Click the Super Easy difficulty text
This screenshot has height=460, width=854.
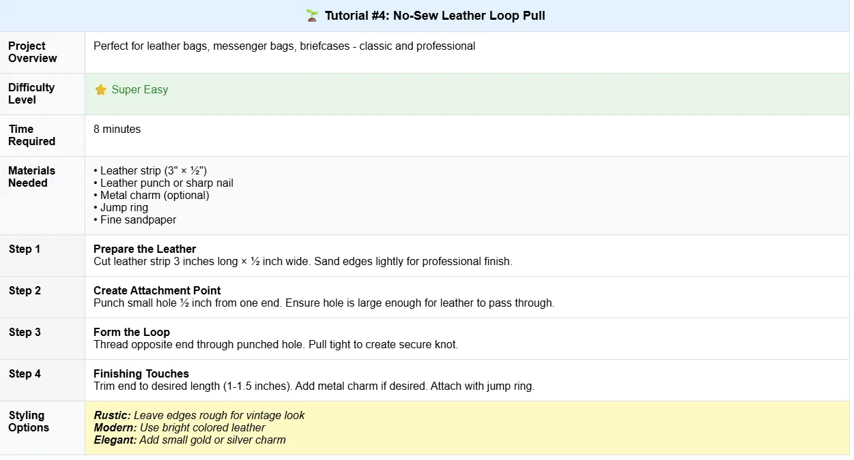139,90
